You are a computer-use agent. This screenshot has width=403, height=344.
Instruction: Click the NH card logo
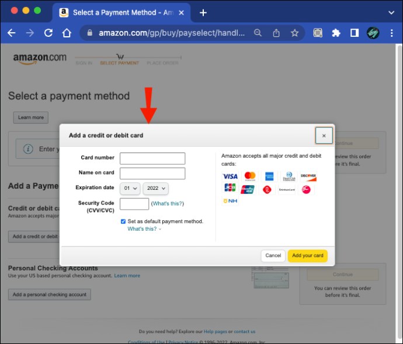coord(230,201)
